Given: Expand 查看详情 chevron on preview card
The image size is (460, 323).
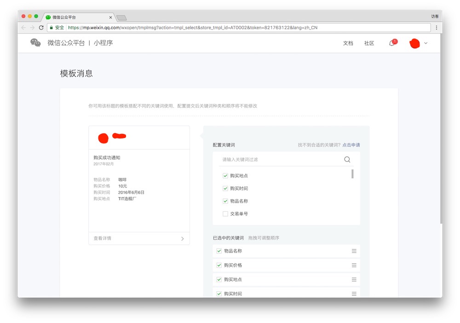Looking at the screenshot, I should 182,239.
